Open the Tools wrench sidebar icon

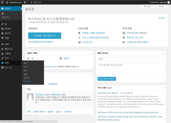(x=2, y=58)
